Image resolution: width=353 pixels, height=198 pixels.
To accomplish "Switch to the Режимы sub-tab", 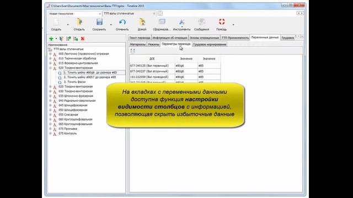I will tap(153, 45).
